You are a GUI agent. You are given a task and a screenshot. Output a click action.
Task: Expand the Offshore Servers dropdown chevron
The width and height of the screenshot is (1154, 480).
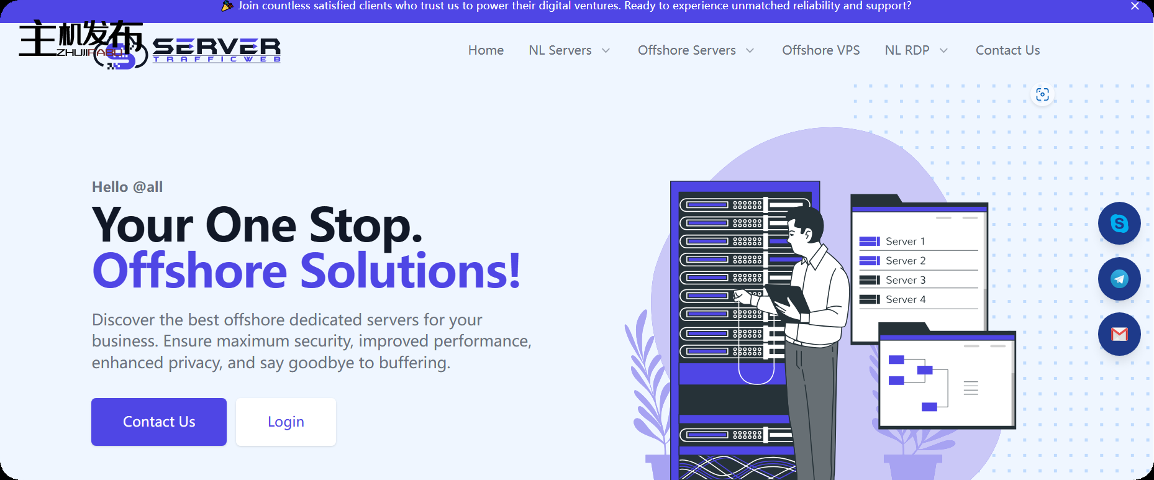point(750,51)
